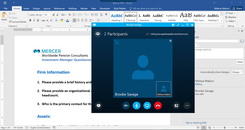
Task: Open Skype more options ellipsis
Action: pyautogui.click(x=187, y=106)
